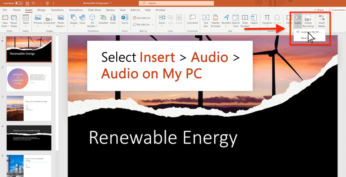346x177 pixels.
Task: Open the file name dropdown in title bar
Action: 110,3
